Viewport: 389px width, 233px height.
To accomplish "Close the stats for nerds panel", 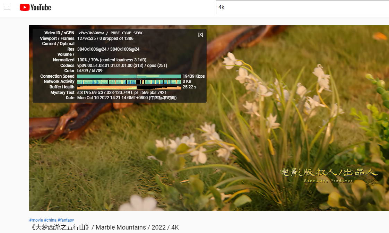I will coord(200,35).
